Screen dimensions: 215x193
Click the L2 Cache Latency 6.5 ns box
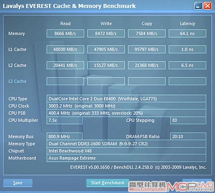[187, 65]
